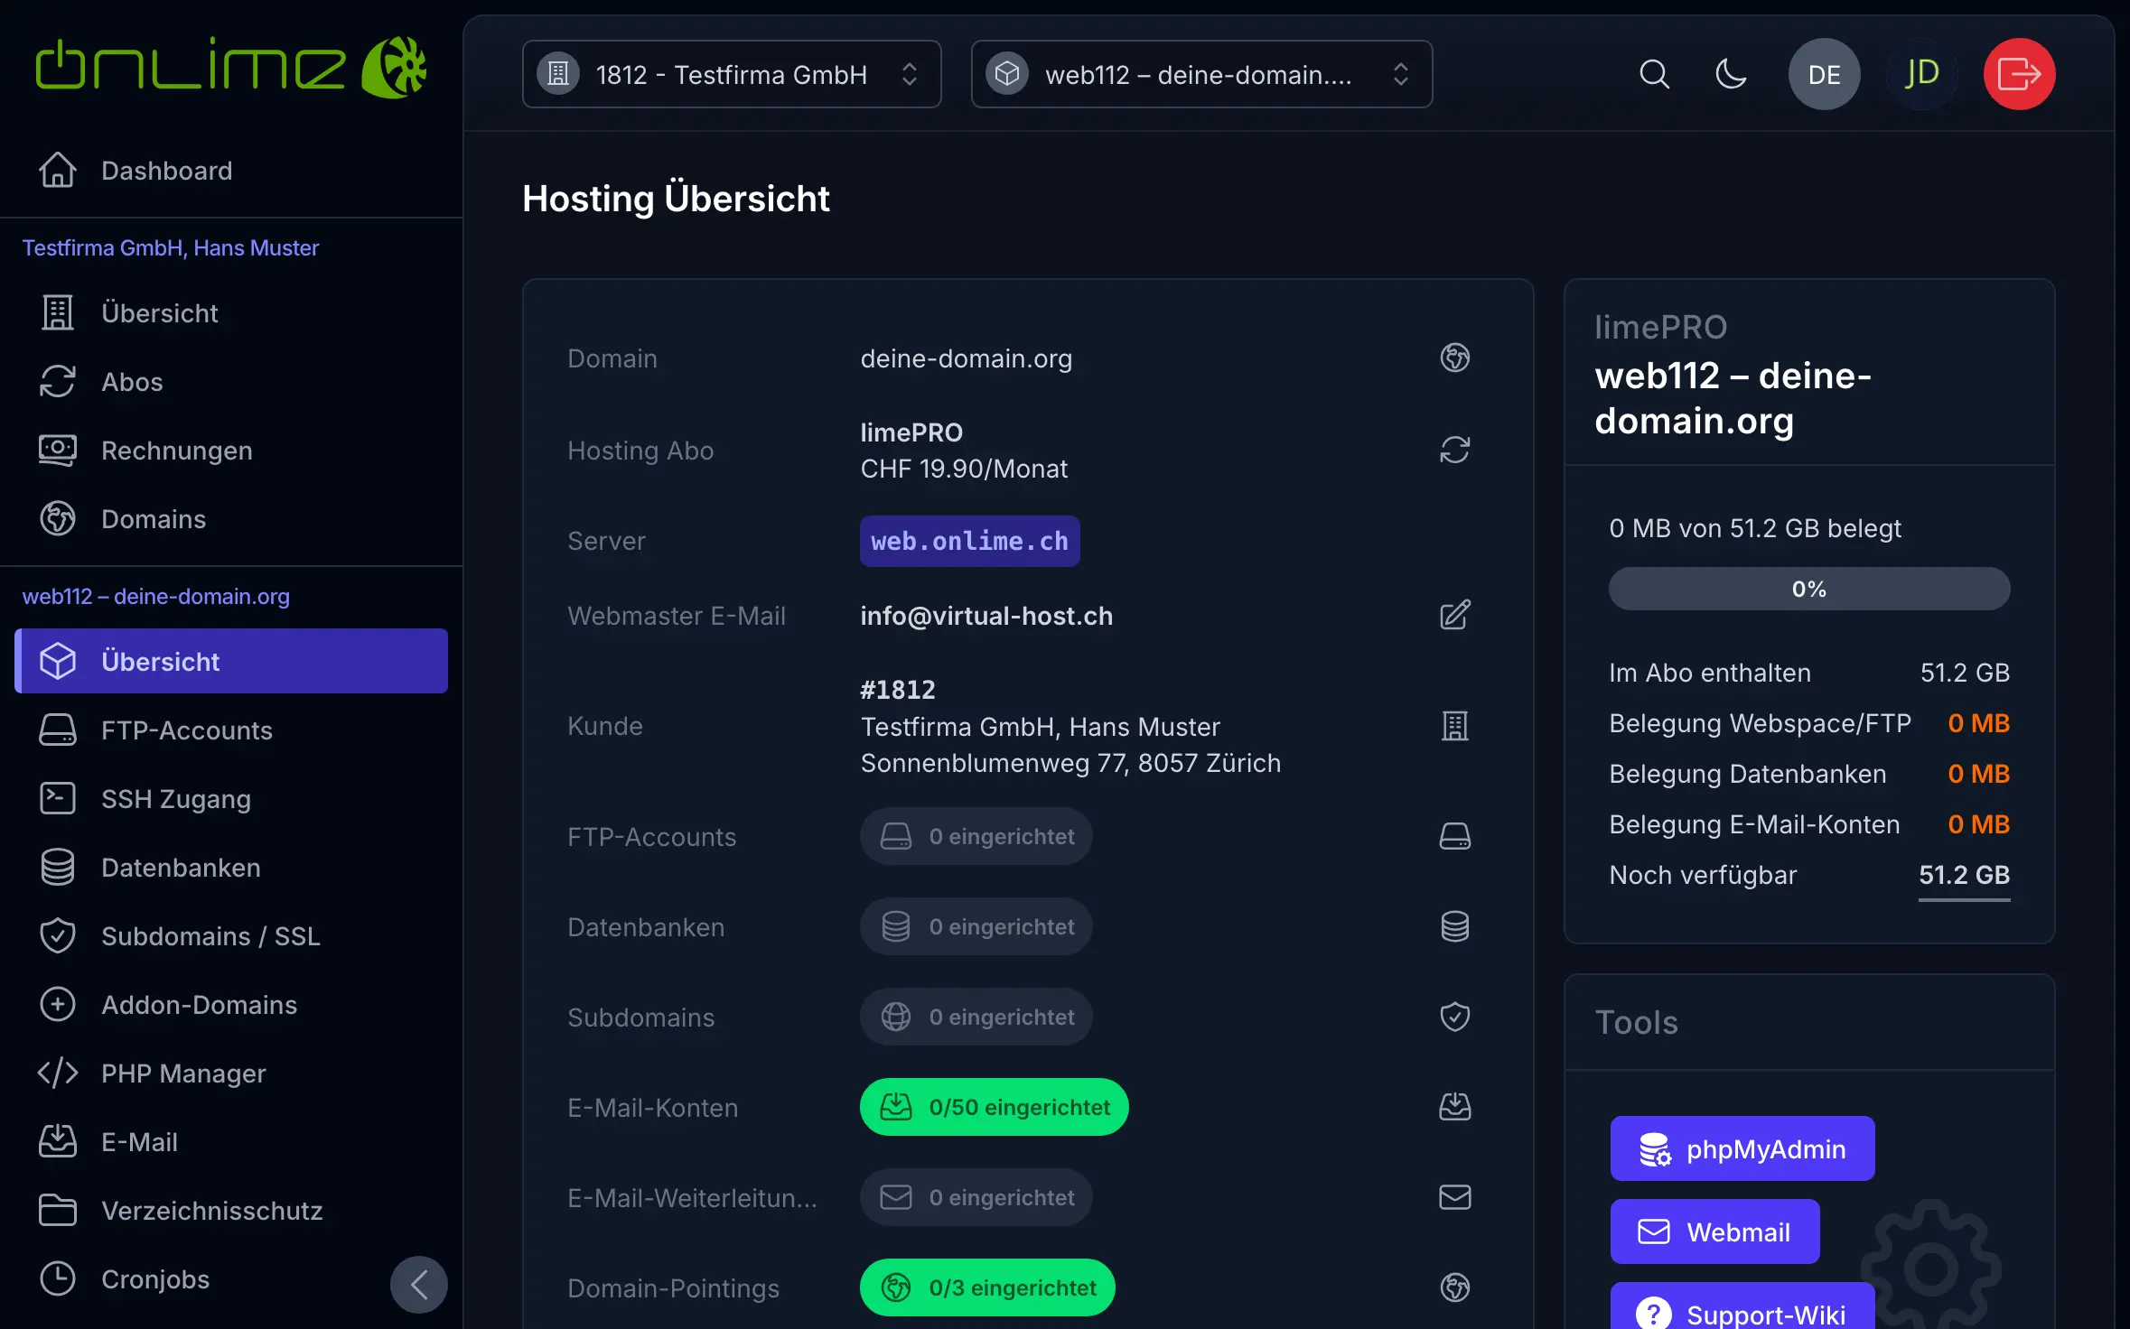Open the JD user avatar menu

click(1921, 74)
